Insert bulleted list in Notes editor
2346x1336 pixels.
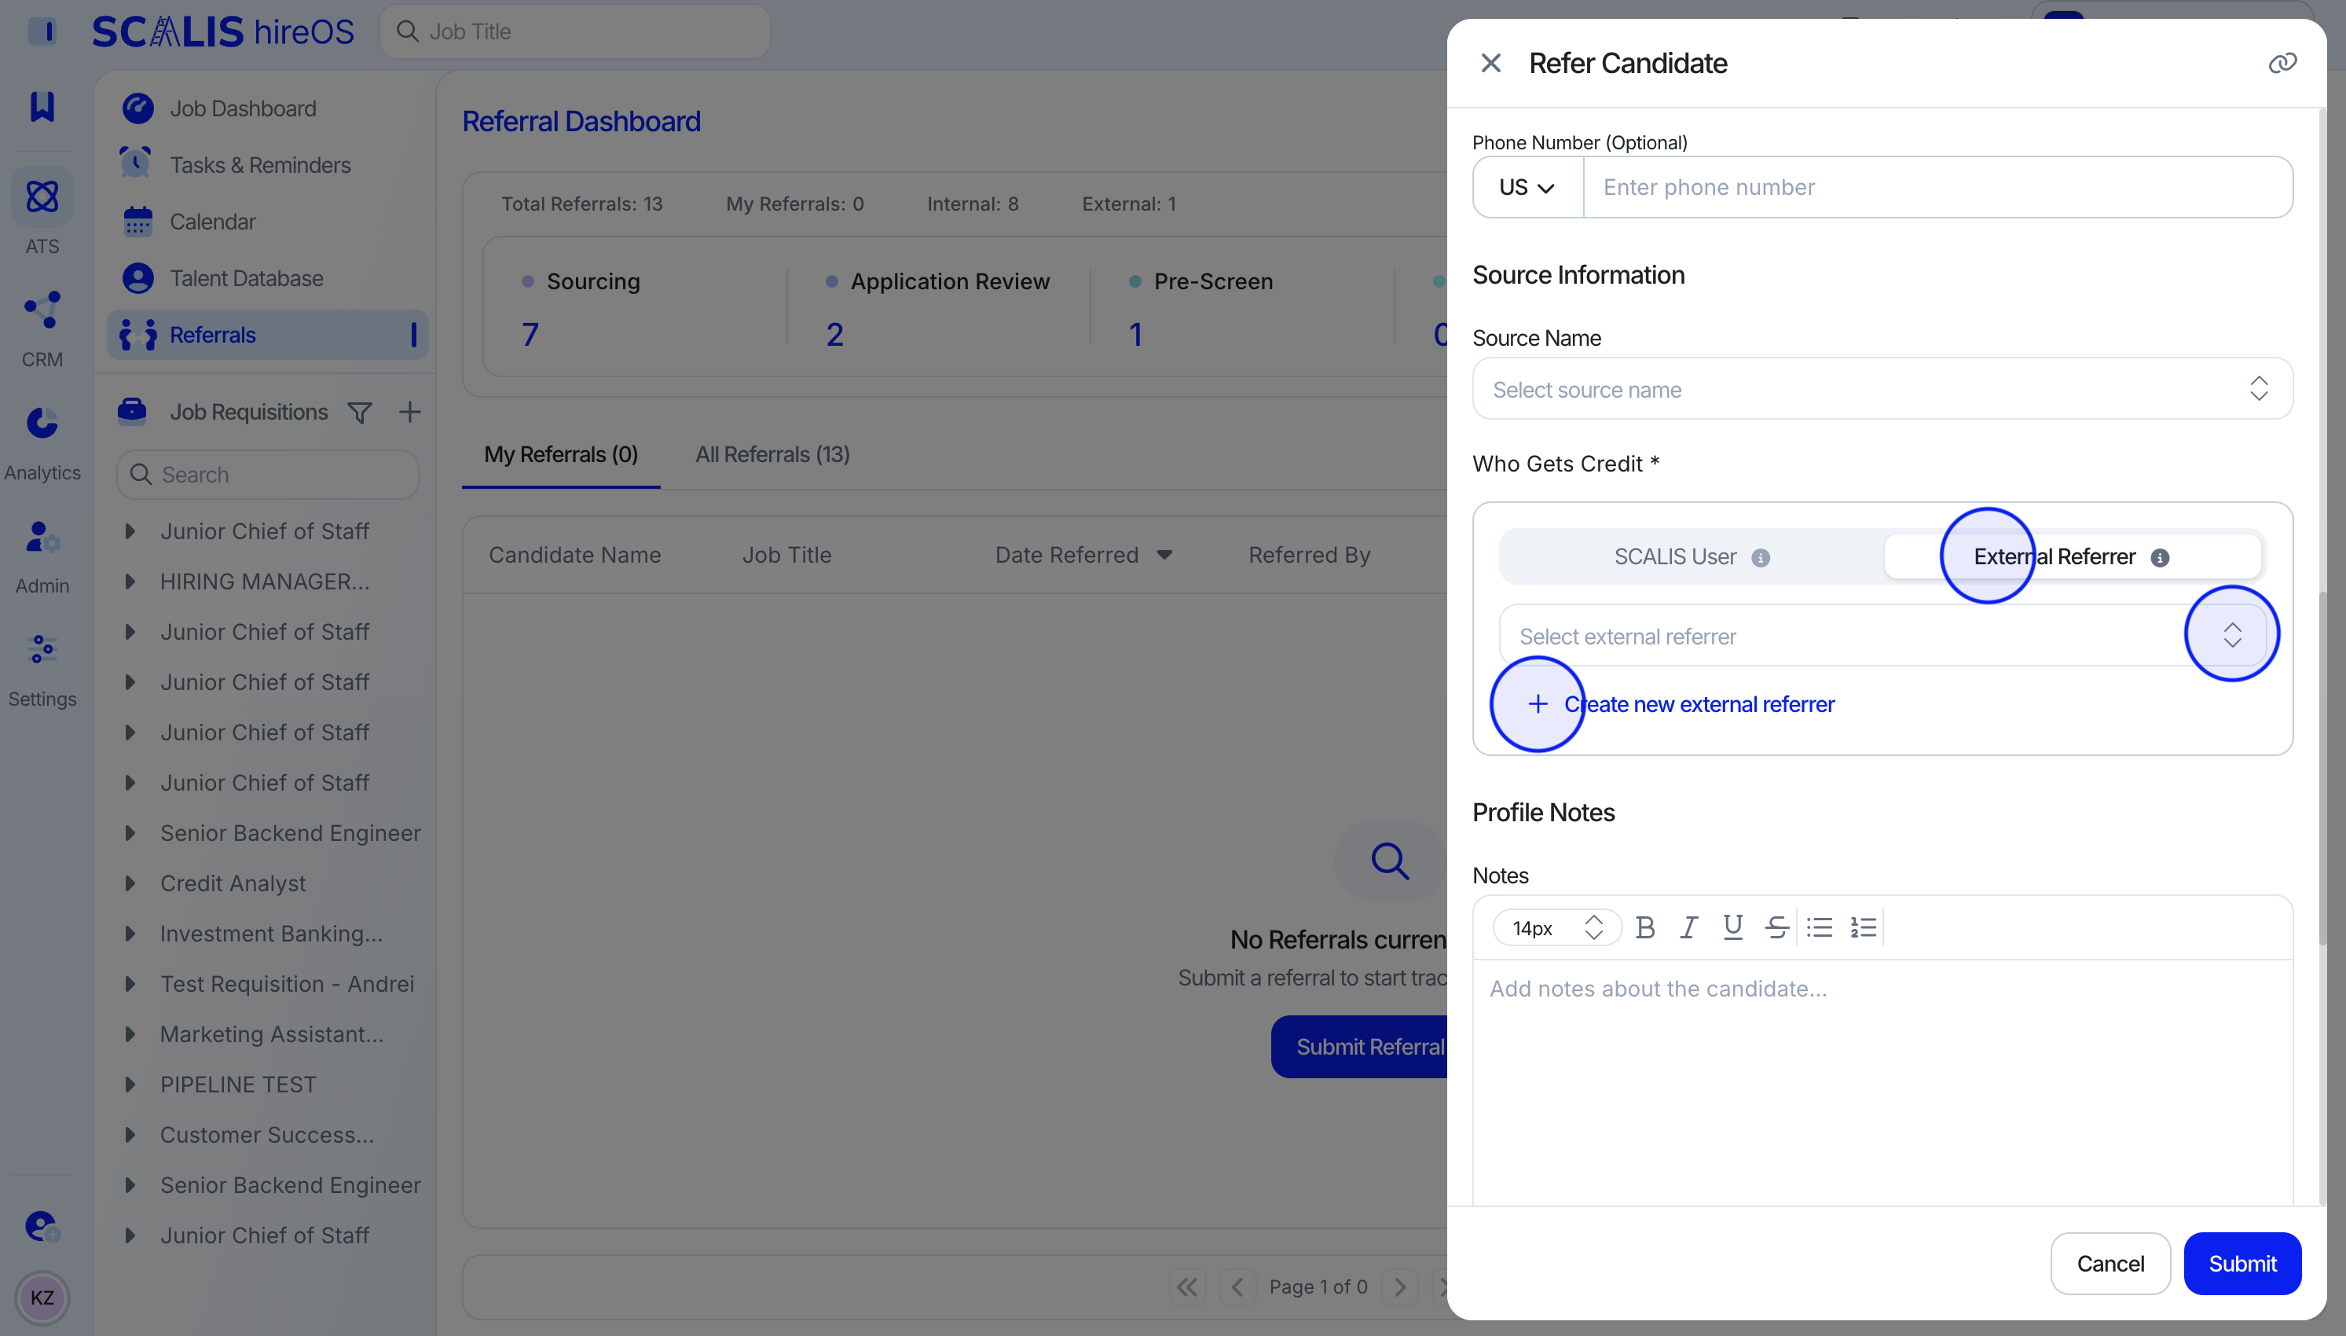pos(1820,927)
